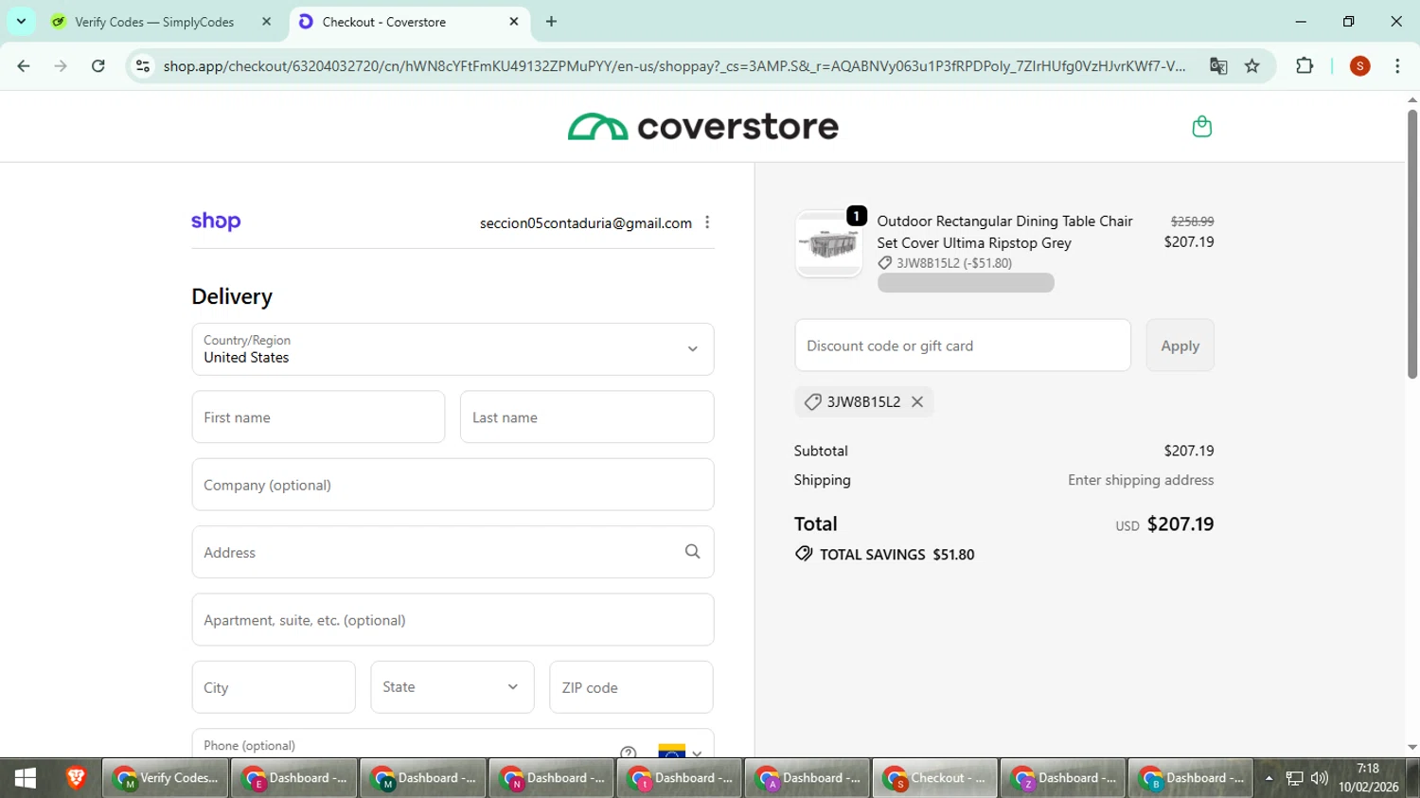The height and width of the screenshot is (798, 1420).
Task: Open the taskbar clock and date
Action: (1368, 778)
